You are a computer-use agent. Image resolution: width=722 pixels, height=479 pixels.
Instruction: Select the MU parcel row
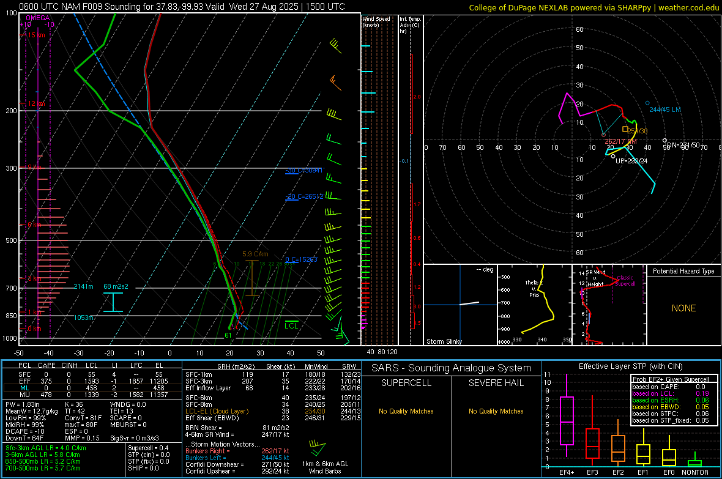pos(92,394)
